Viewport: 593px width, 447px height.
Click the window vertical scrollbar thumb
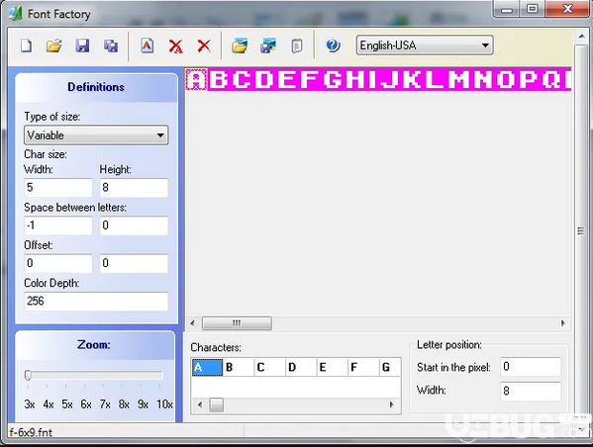coord(581,230)
